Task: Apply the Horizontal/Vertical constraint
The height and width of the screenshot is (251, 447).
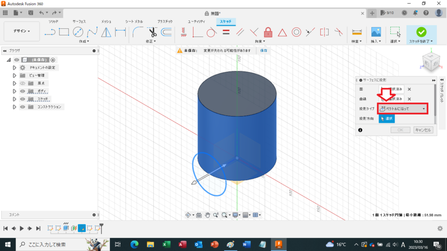Action: point(184,32)
